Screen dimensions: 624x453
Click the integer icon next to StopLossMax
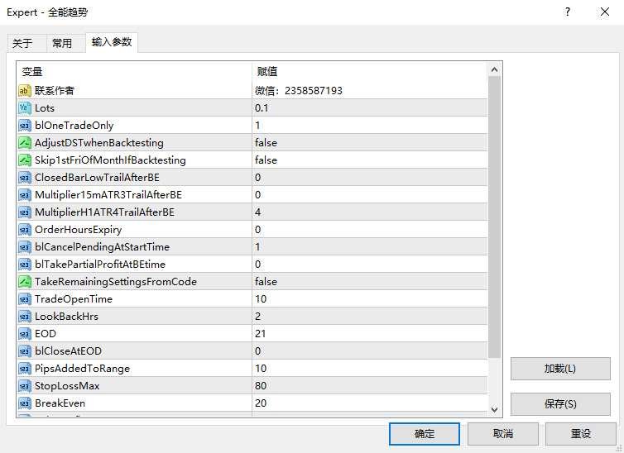[25, 386]
